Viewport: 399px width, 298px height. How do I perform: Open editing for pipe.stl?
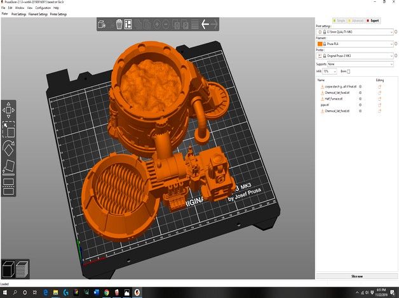click(x=379, y=105)
